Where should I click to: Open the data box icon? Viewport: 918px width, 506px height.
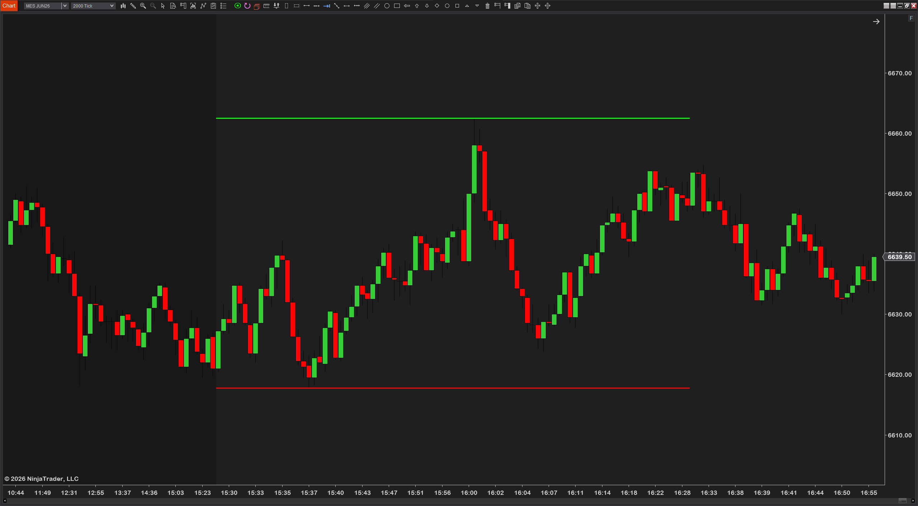click(173, 6)
